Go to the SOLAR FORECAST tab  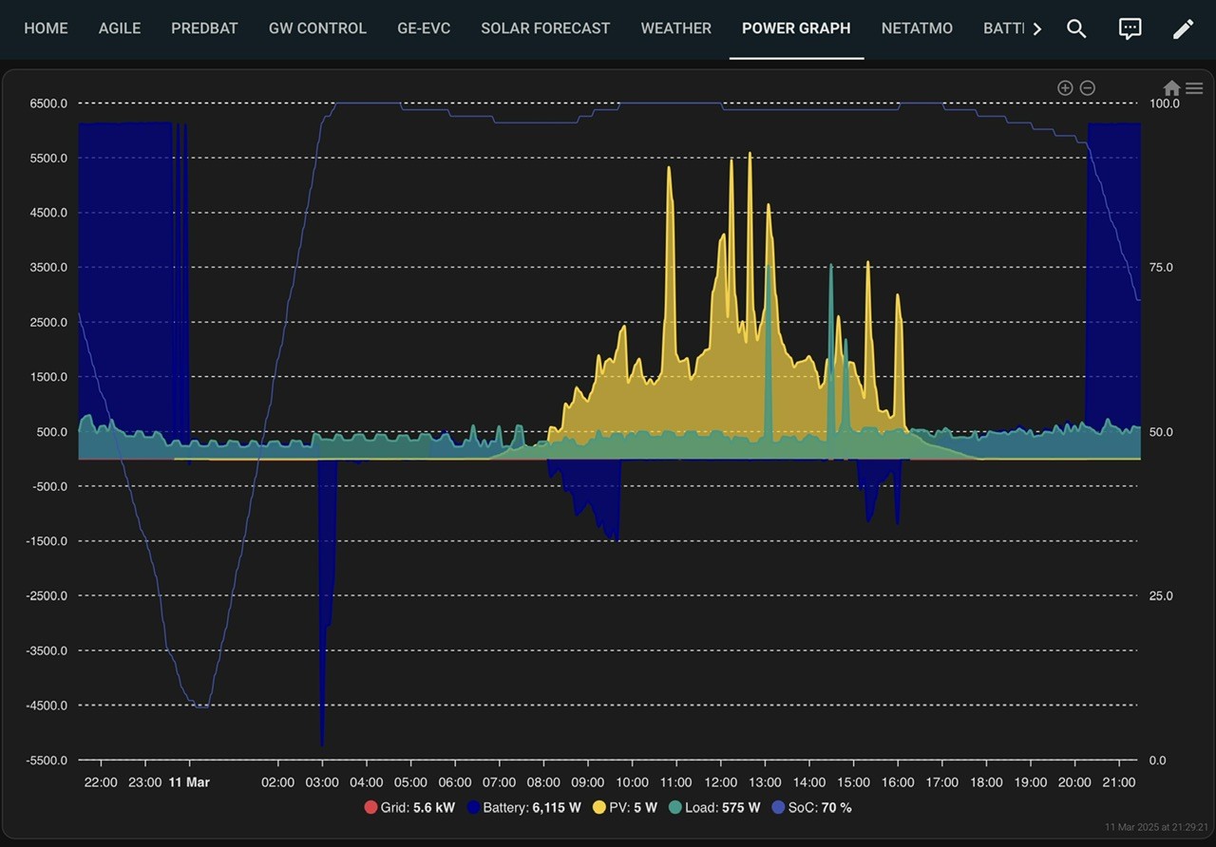coord(545,28)
